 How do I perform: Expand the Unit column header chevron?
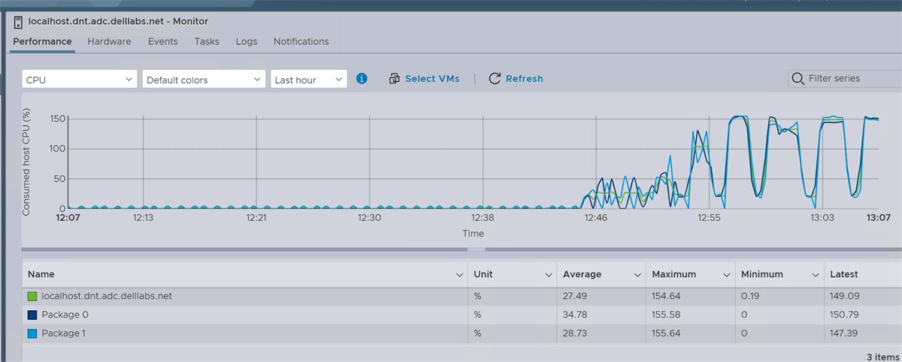pos(548,275)
